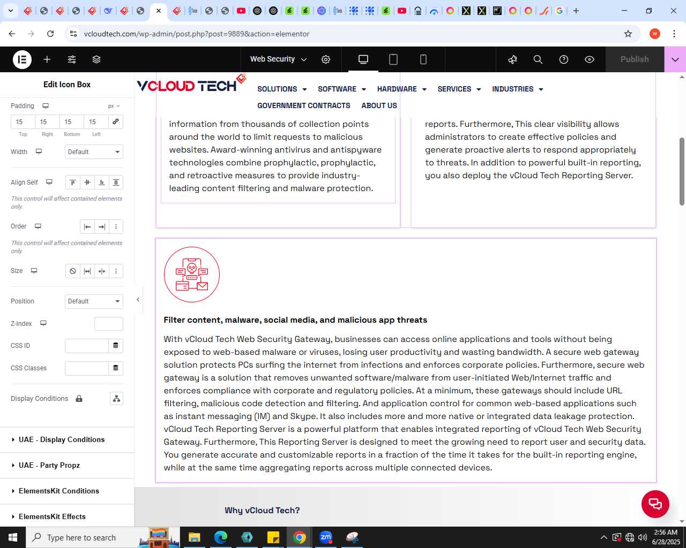Select the malware skull icon box image
This screenshot has height=548, width=686.
192,275
